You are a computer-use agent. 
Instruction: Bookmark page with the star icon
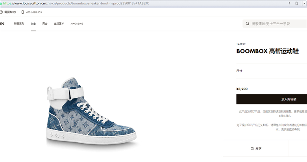(x=297, y=3)
